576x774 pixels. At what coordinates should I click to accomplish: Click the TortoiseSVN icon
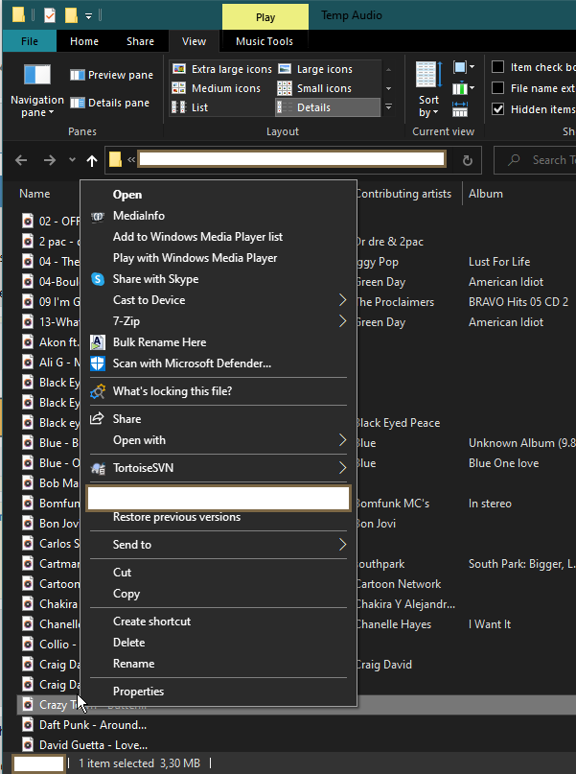[x=97, y=468]
